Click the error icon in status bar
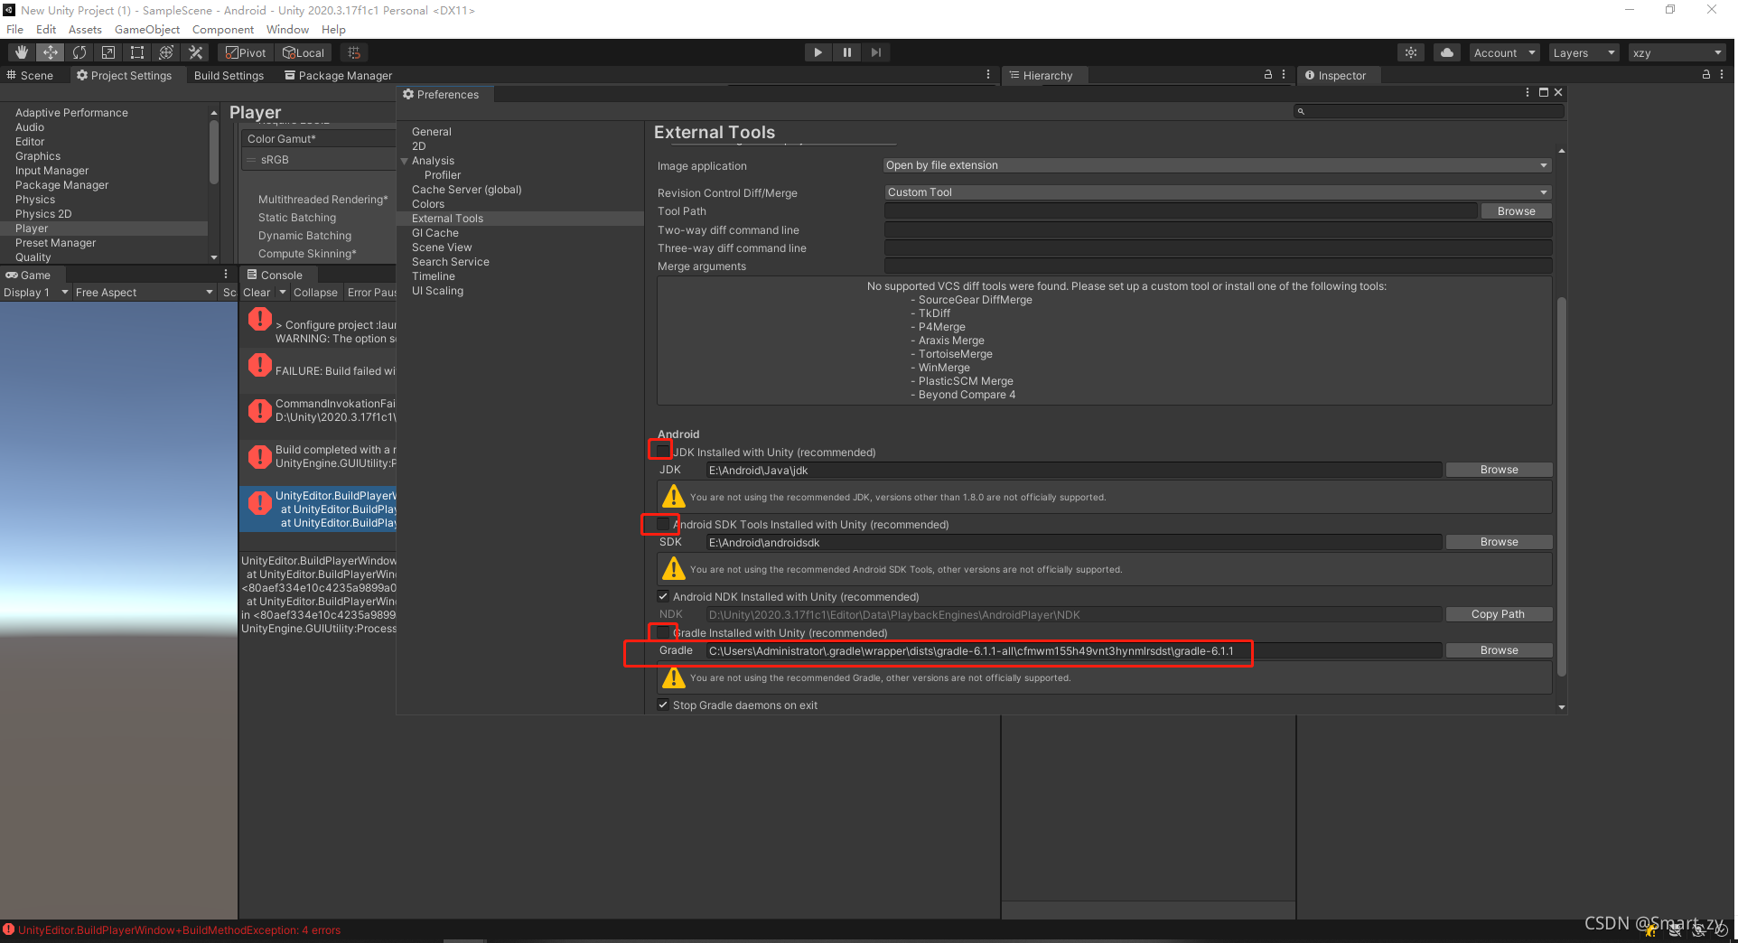 (9, 929)
